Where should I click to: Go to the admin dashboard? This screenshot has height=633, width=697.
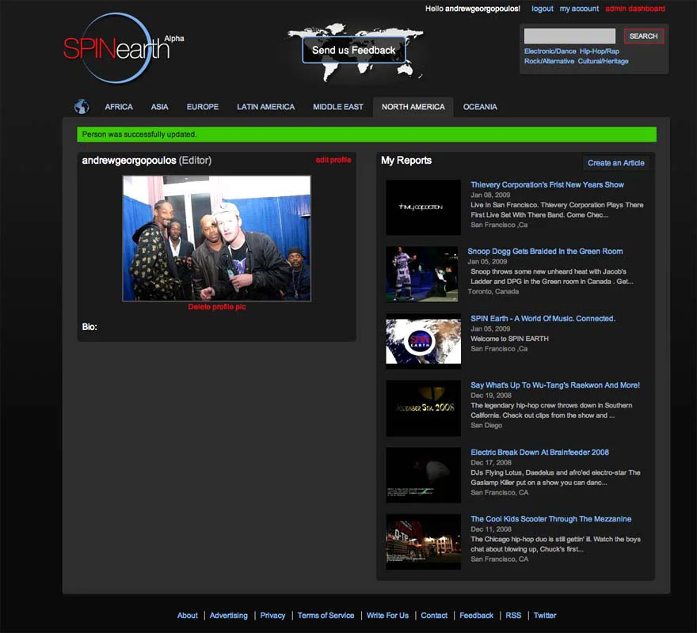tap(635, 9)
